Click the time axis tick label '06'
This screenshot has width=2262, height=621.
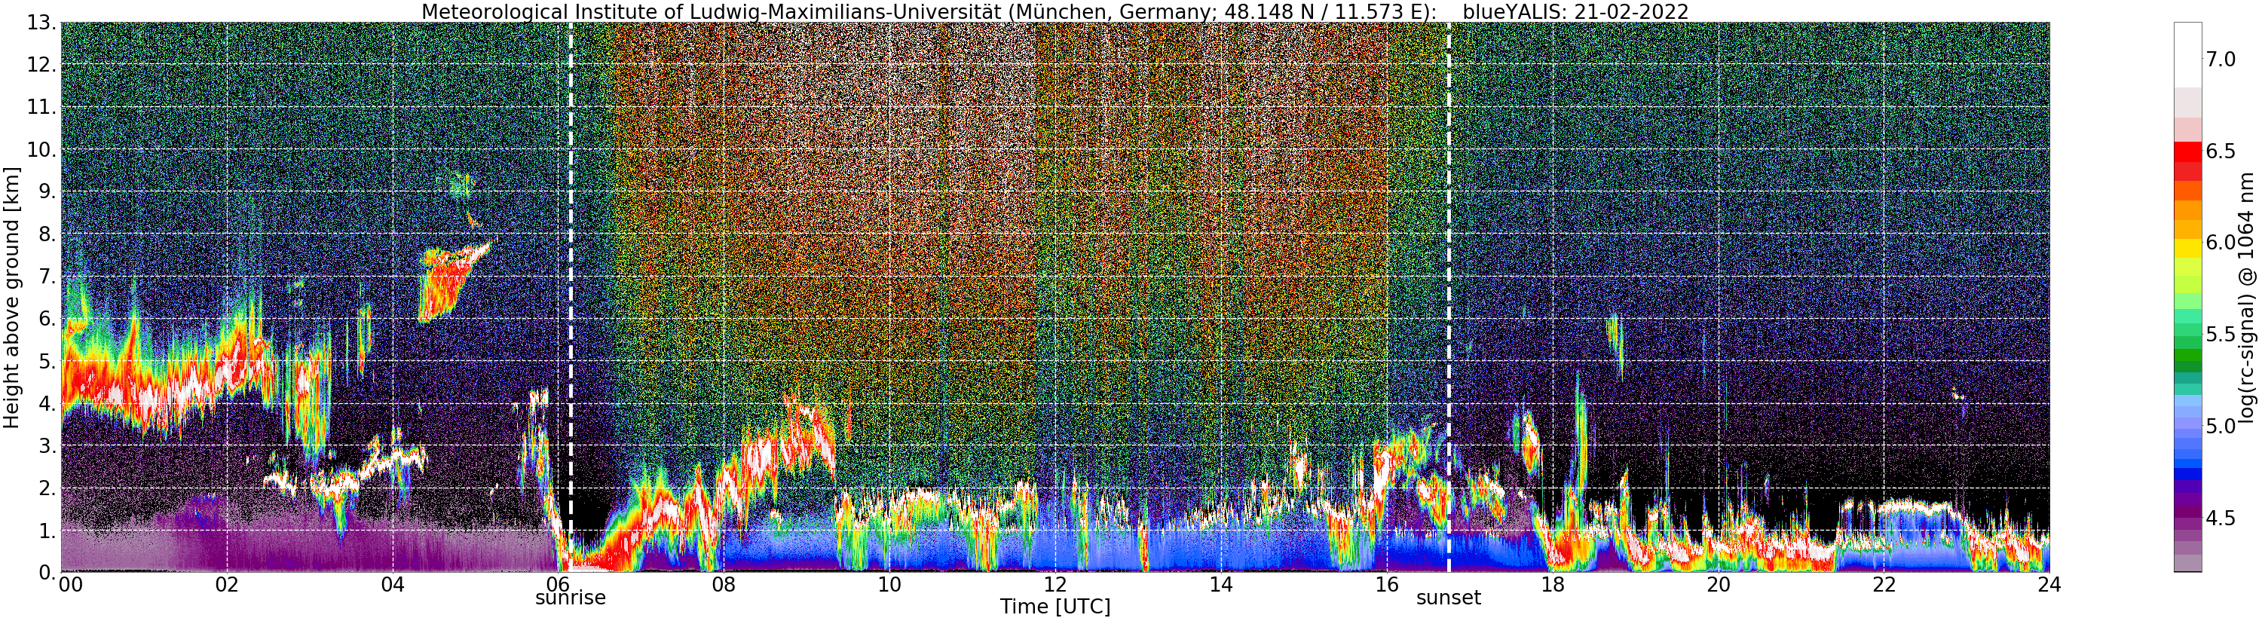point(558,583)
